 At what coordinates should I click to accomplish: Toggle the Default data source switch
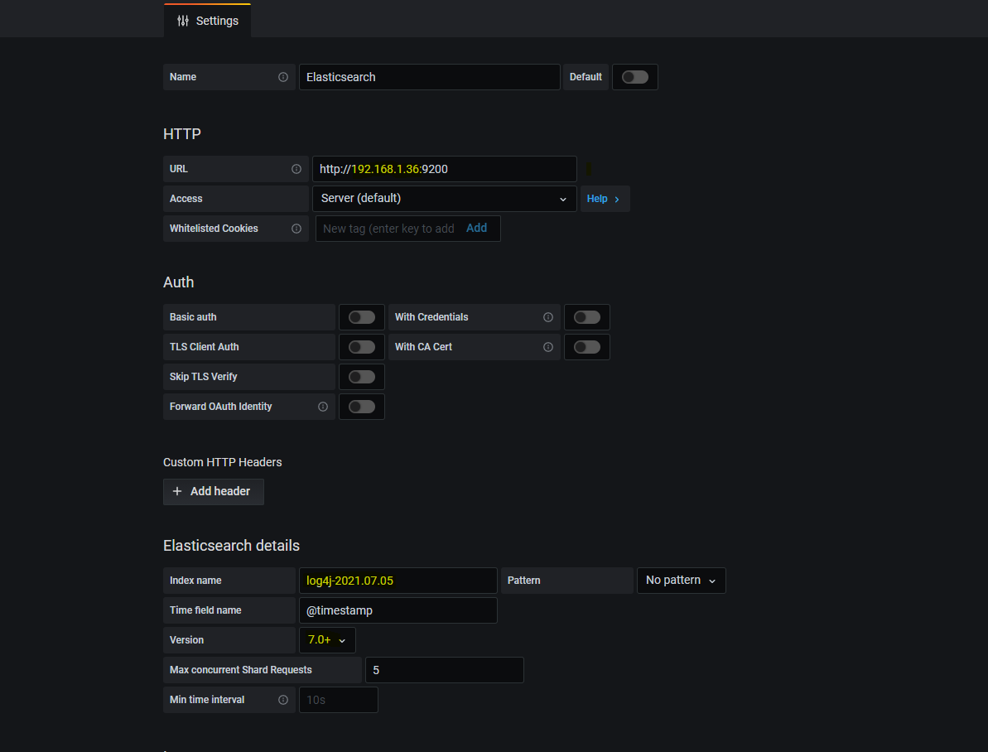click(635, 77)
